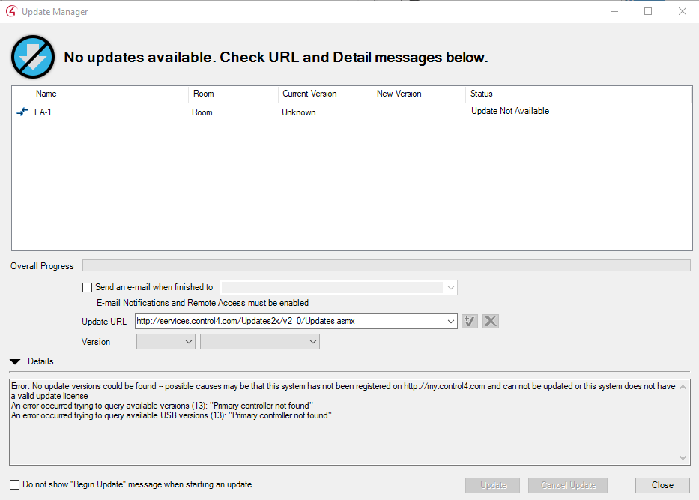Click the no-updates download status icon

click(33, 57)
